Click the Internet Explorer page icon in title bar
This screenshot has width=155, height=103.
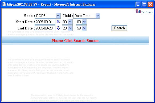4,4
